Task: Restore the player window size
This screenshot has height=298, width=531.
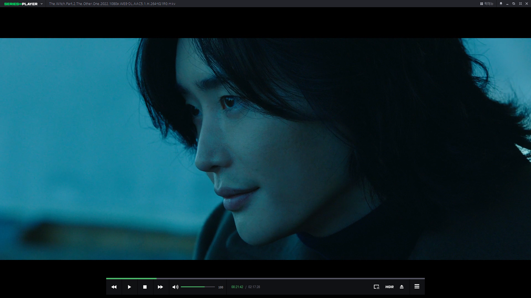Action: point(514,4)
